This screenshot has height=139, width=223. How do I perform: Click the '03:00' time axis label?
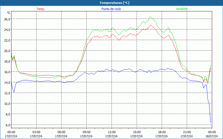(36, 132)
